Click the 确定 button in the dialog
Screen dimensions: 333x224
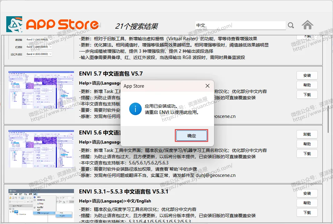tap(192, 135)
